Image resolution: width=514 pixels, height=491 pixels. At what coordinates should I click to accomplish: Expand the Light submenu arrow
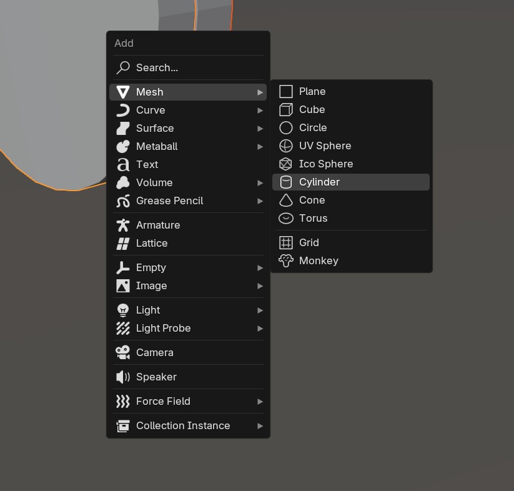pyautogui.click(x=260, y=310)
